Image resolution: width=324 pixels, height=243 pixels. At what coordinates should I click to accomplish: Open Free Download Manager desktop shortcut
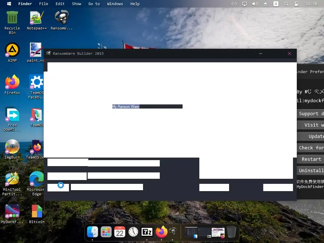point(12,119)
